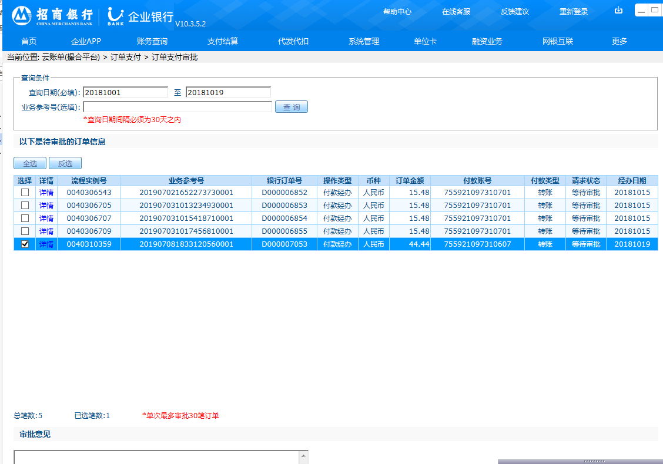Click the U-Bank enterprise bank logo
This screenshot has width=663, height=464.
coord(140,16)
